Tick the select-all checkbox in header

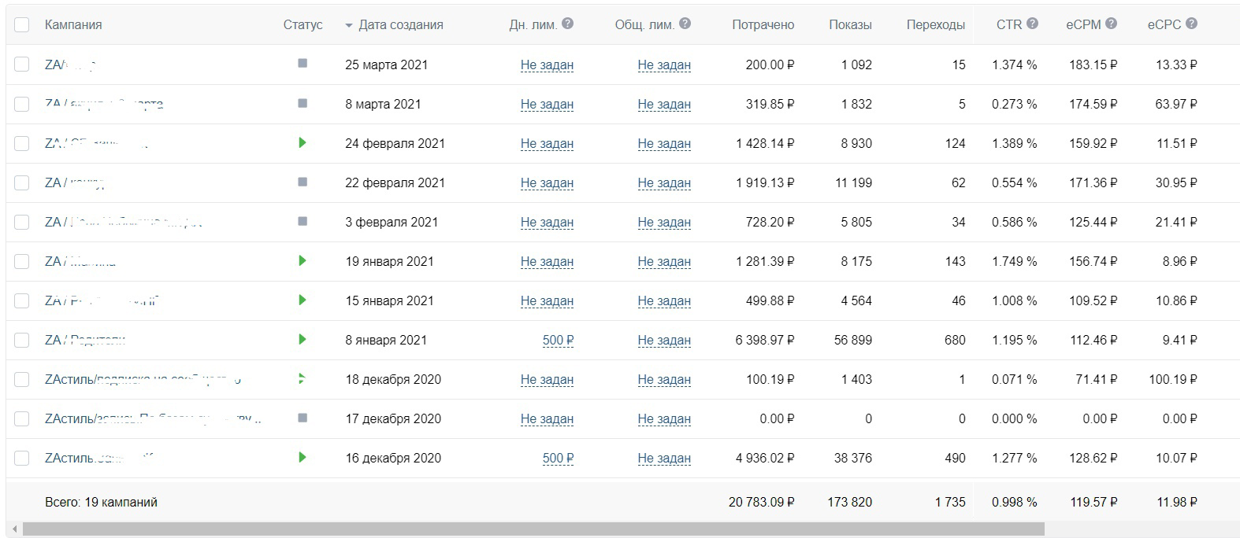coord(22,24)
